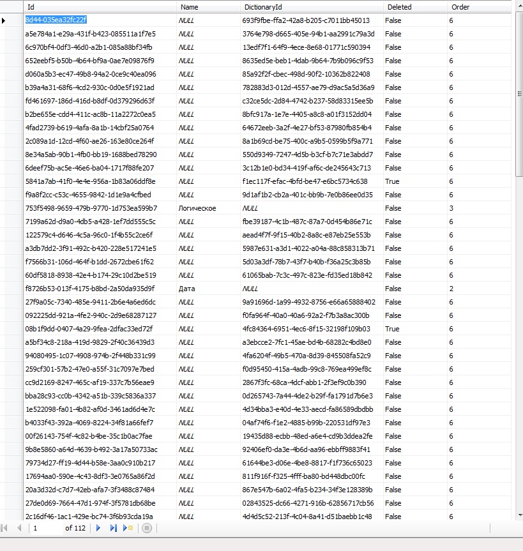523x551 pixels.
Task: Select Id cell 753f5498-9659-479b-9770-1d753ea599b7
Action: tap(100, 208)
